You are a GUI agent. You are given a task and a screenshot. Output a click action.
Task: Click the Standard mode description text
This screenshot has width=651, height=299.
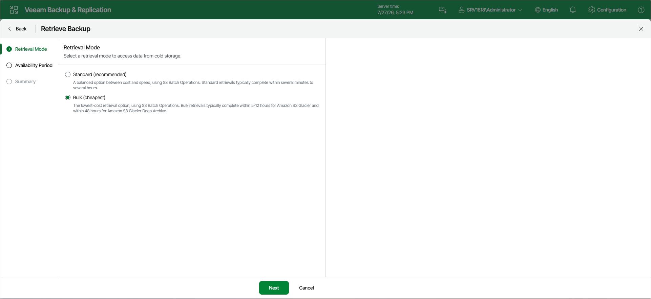(x=193, y=85)
